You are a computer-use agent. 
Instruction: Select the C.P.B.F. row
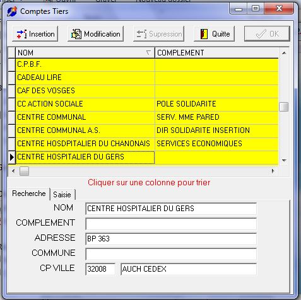pyautogui.click(x=147, y=64)
